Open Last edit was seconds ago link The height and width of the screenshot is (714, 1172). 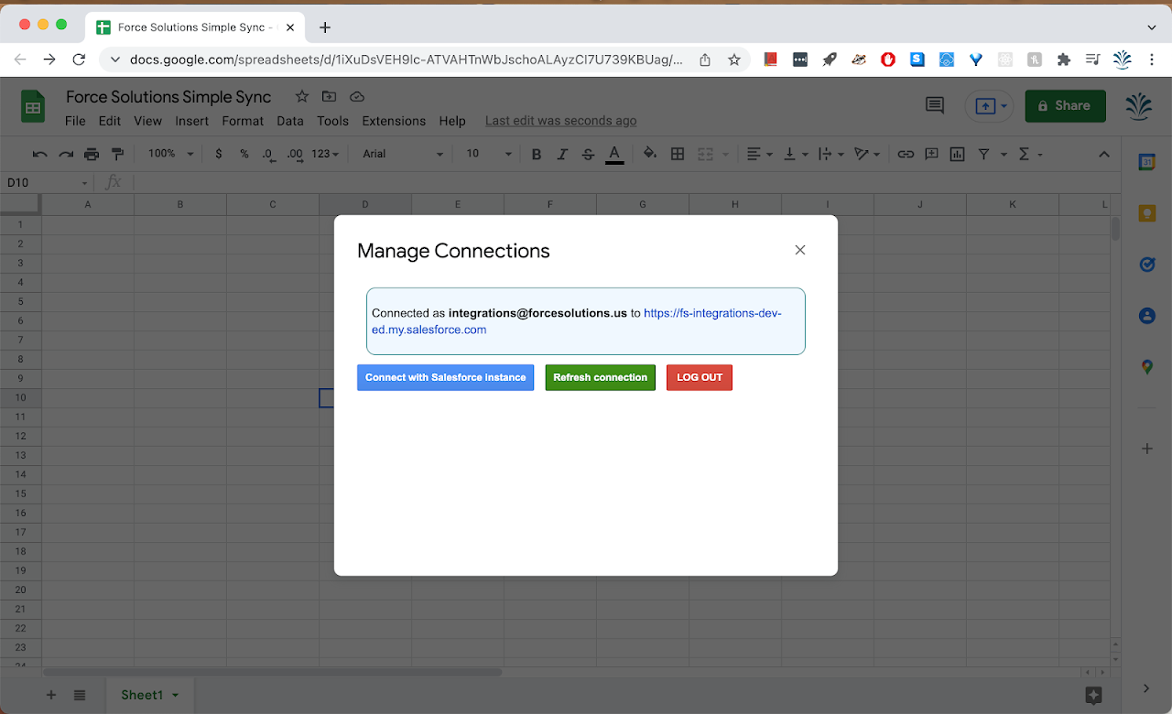point(560,121)
